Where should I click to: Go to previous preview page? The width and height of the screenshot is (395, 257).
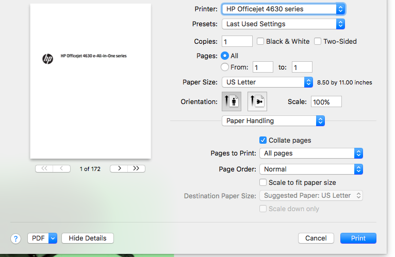click(x=61, y=168)
